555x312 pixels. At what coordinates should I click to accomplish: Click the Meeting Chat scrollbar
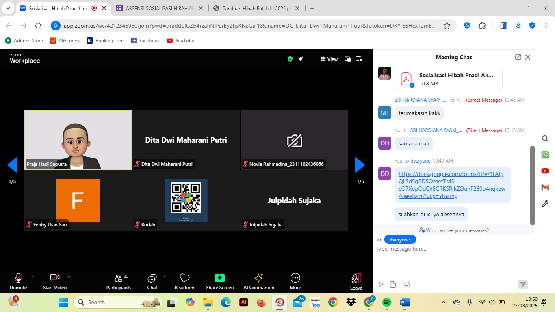tap(532, 185)
